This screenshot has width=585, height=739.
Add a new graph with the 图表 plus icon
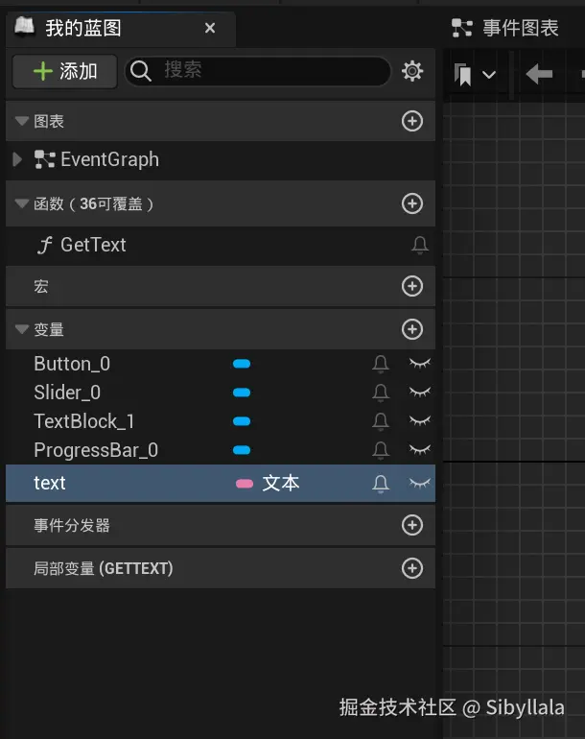pos(412,122)
